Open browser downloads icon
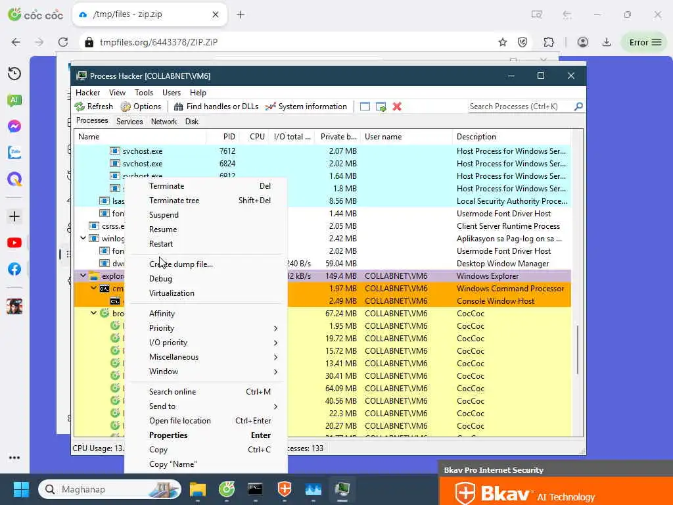Viewport: 673px width, 505px height. [x=607, y=42]
